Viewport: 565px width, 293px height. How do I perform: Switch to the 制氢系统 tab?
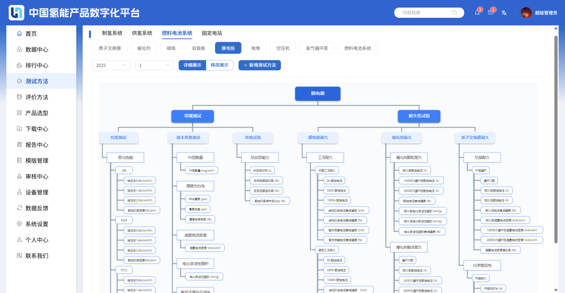pyautogui.click(x=112, y=33)
